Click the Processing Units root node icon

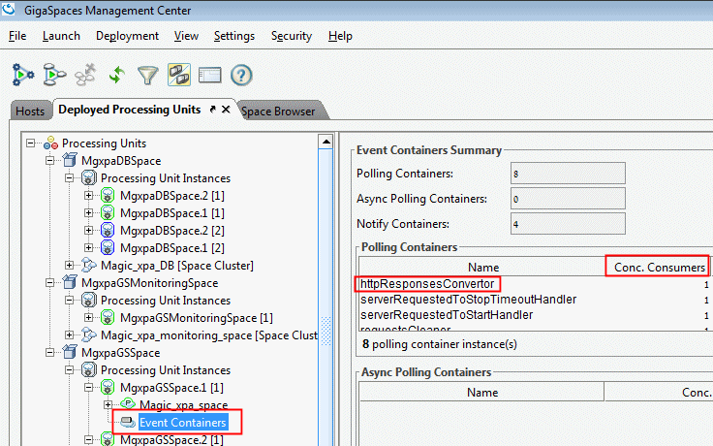[50, 143]
